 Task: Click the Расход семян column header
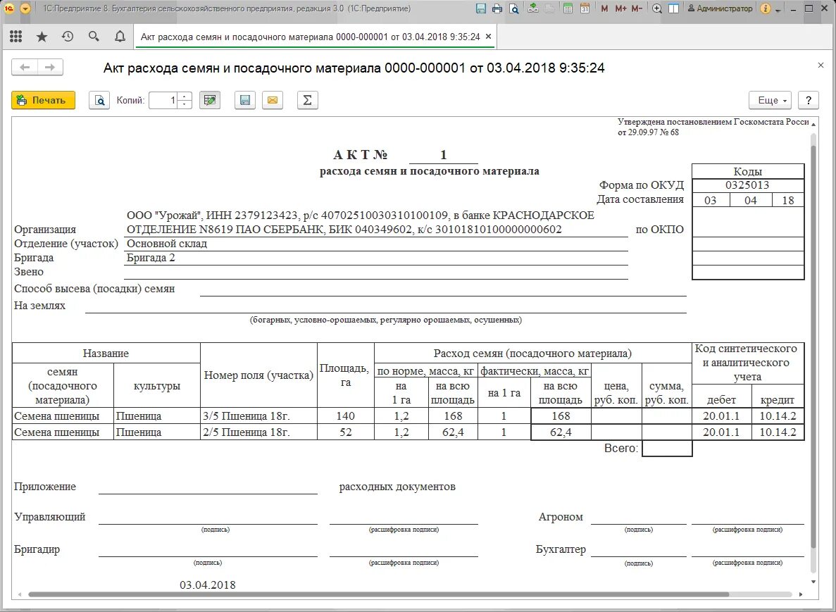click(532, 354)
